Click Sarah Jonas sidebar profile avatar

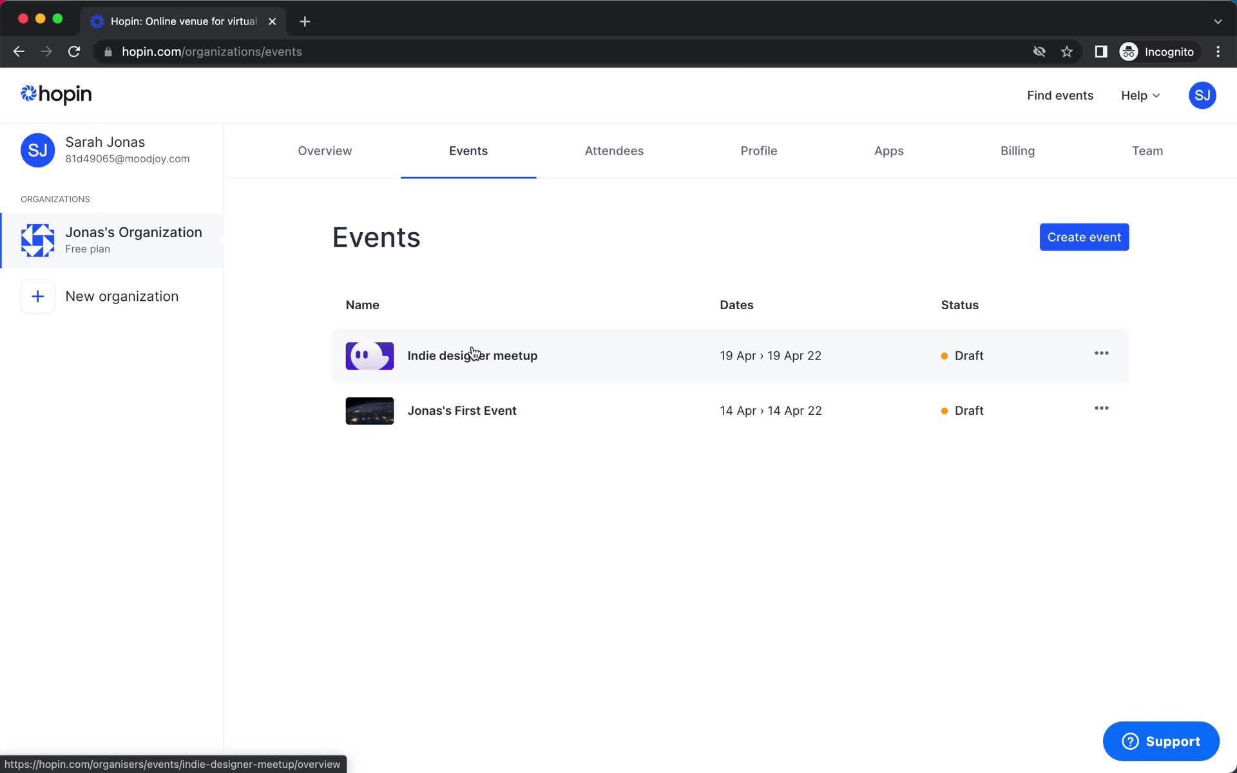[x=37, y=150]
